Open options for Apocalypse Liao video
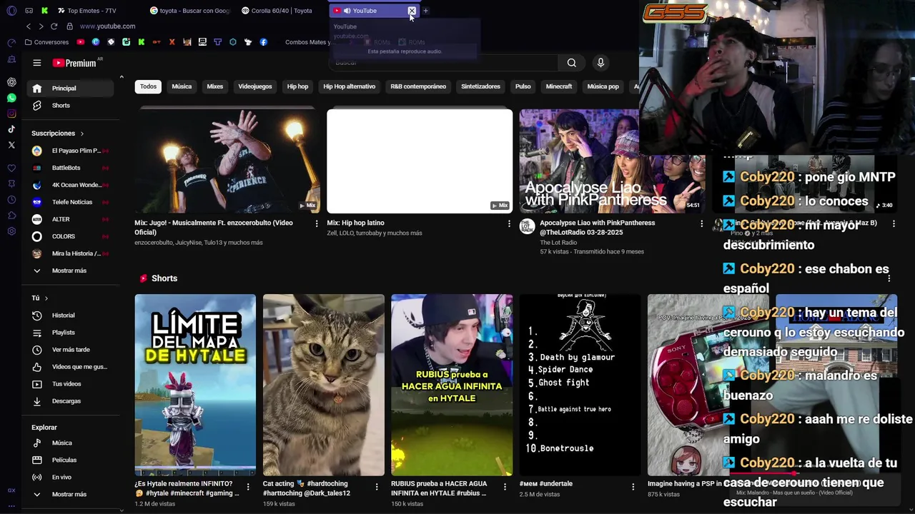 (701, 223)
